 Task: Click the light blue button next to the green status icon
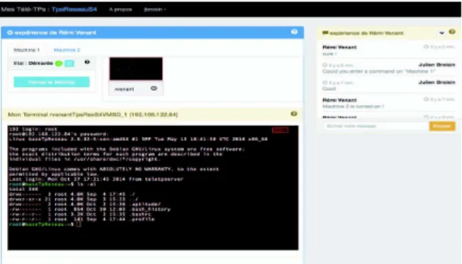tap(69, 63)
